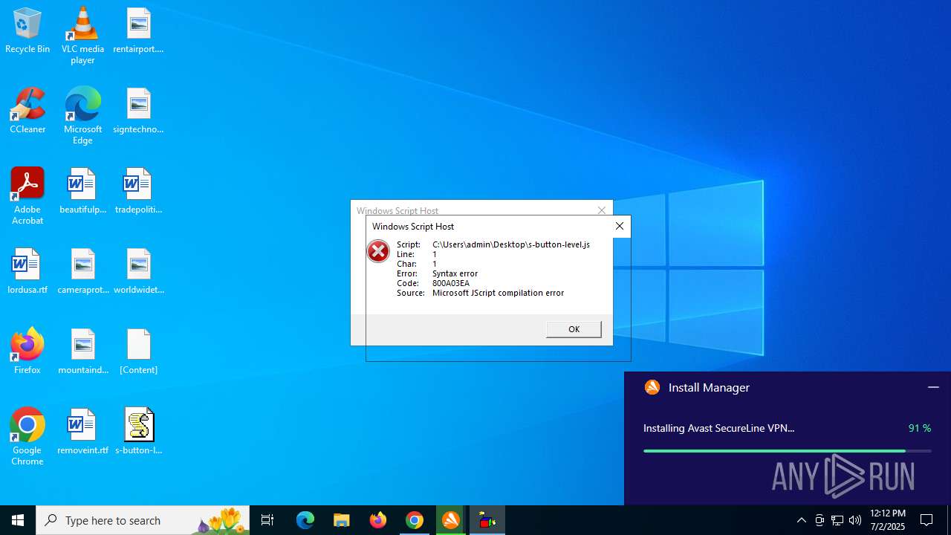The width and height of the screenshot is (951, 535).
Task: Open Firefox from the taskbar
Action: click(x=378, y=520)
